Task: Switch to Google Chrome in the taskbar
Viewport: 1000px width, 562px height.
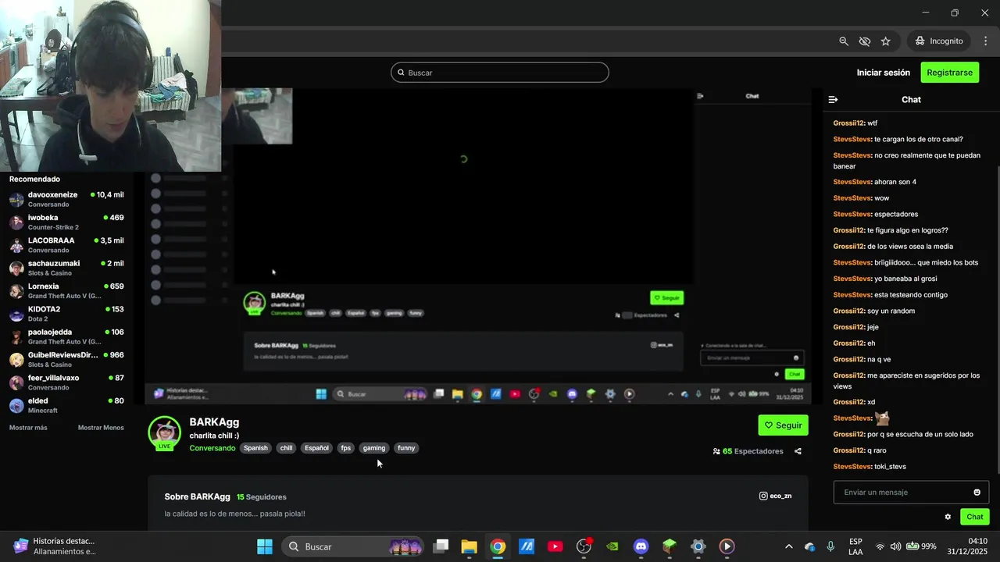Action: click(x=498, y=546)
